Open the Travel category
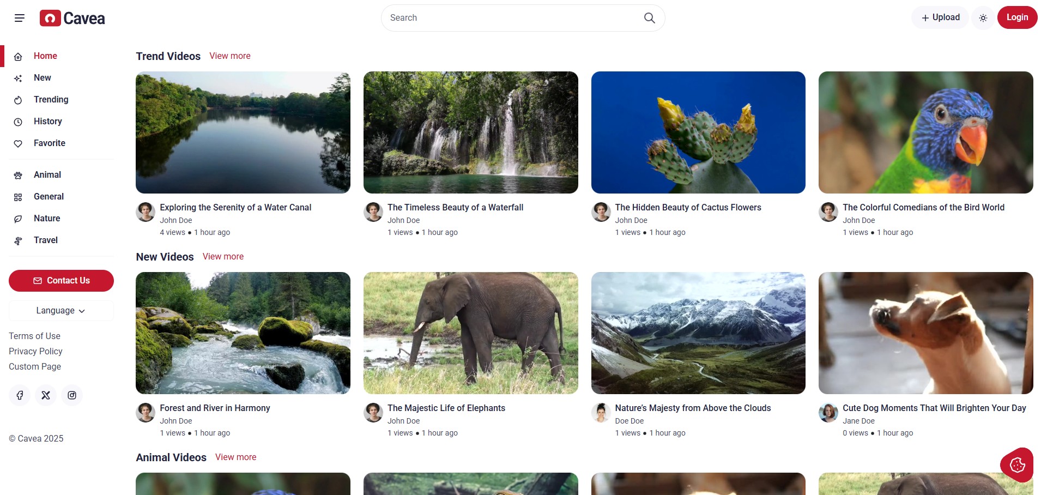The image size is (1041, 495). pyautogui.click(x=45, y=240)
